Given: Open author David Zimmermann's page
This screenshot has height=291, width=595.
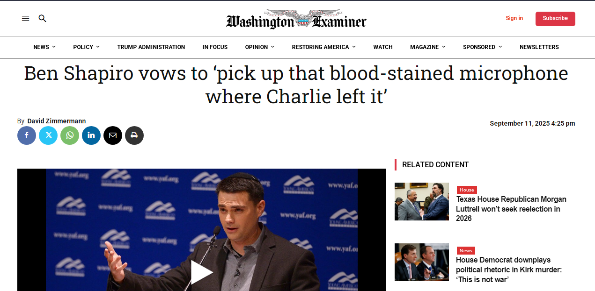Looking at the screenshot, I should (x=57, y=121).
